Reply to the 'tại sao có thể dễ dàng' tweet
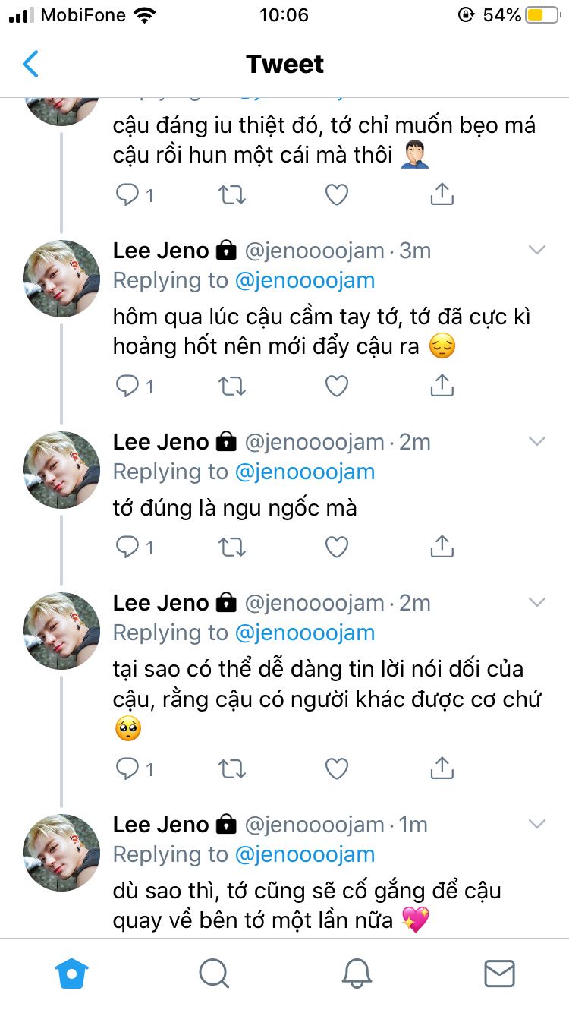 click(x=127, y=769)
